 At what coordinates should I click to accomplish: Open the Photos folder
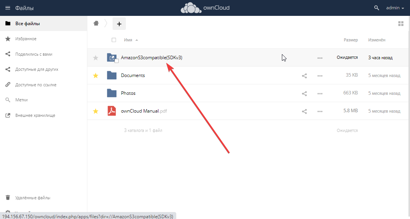click(x=128, y=93)
